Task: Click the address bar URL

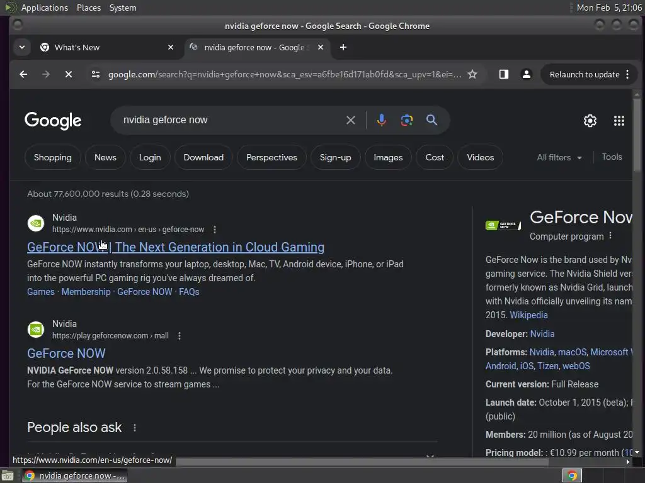Action: coord(285,74)
